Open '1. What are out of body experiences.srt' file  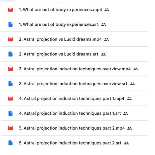point(59,24)
